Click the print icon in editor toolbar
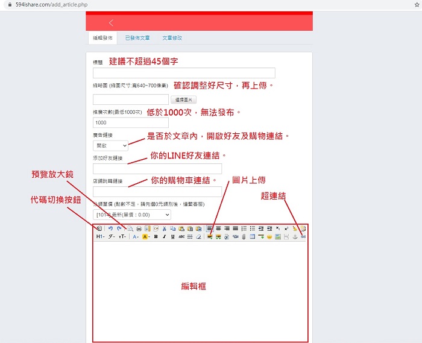 pyautogui.click(x=139, y=228)
